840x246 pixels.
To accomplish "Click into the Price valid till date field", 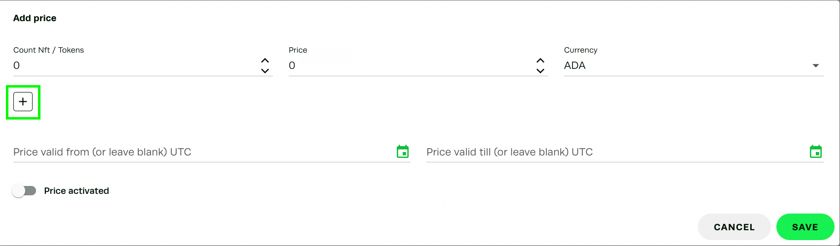I will tap(612, 152).
